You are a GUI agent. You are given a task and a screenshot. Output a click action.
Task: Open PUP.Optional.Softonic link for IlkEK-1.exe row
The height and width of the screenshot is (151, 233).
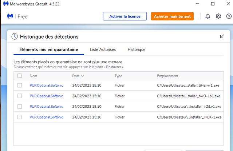click(x=46, y=117)
